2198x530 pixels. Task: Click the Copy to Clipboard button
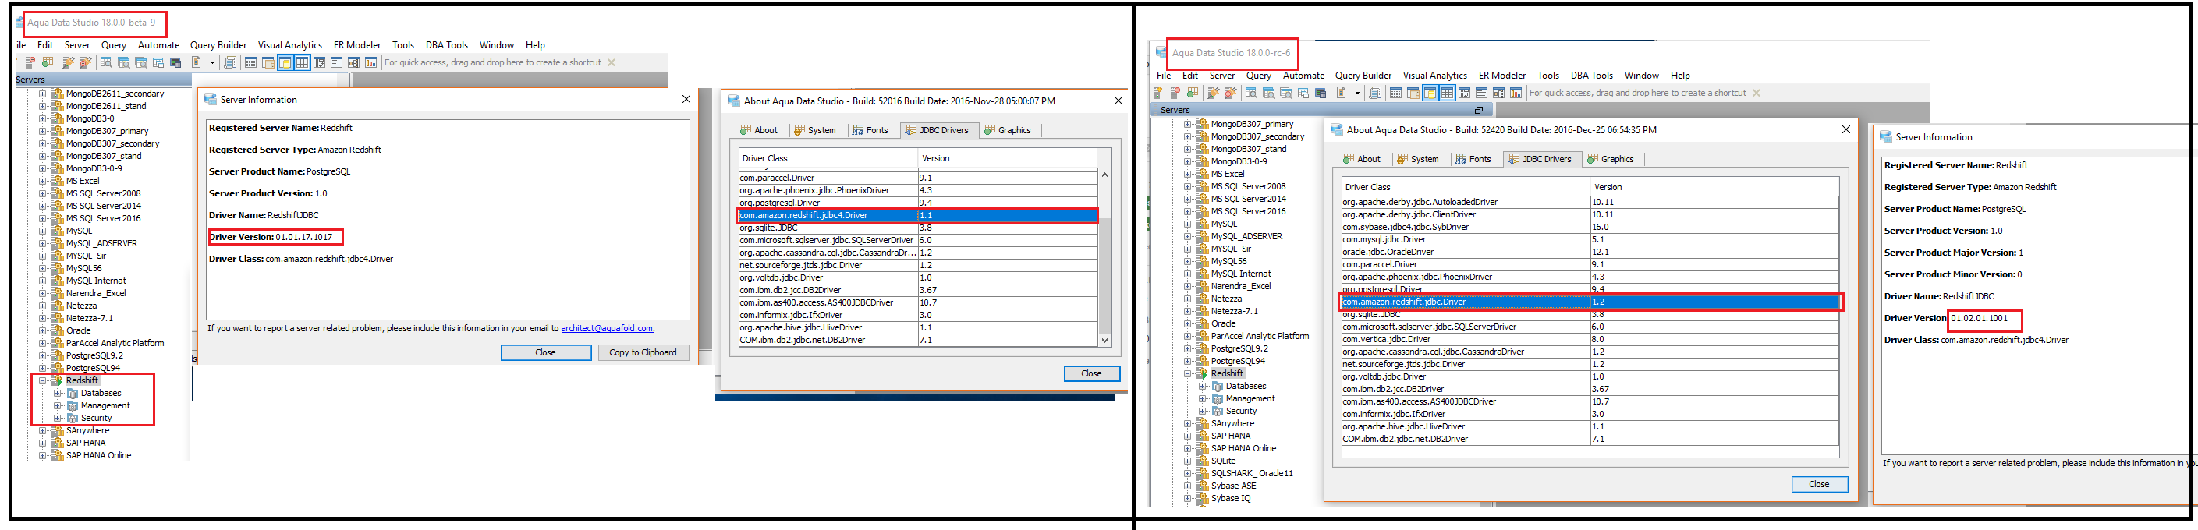point(643,353)
